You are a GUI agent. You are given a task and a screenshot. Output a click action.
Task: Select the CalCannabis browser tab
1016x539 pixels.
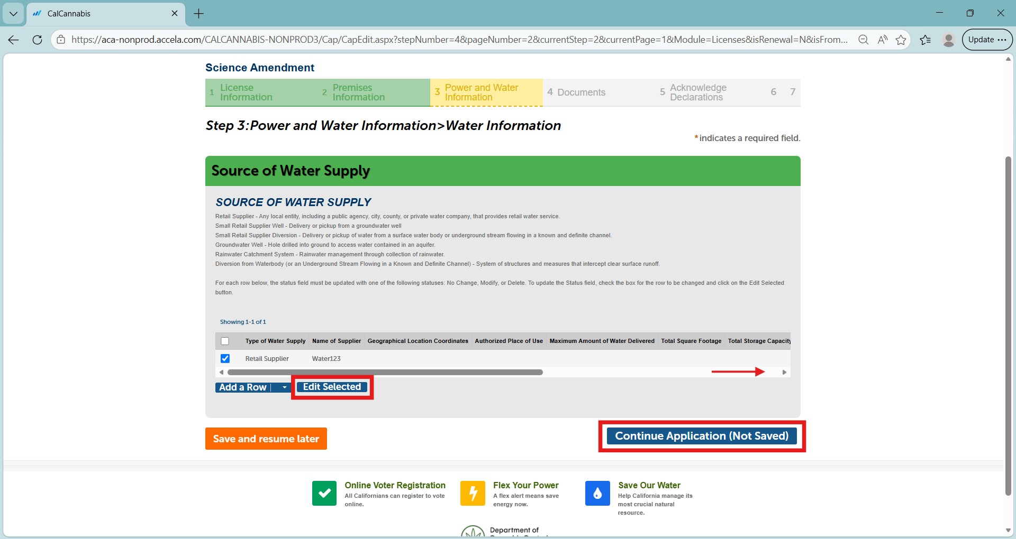click(105, 14)
